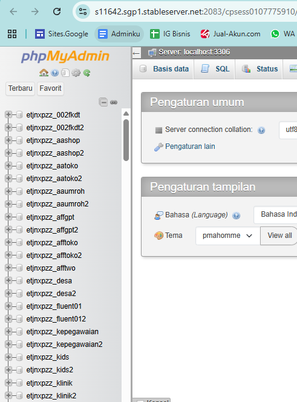
Task: Reload the current page
Action: pyautogui.click(x=57, y=12)
